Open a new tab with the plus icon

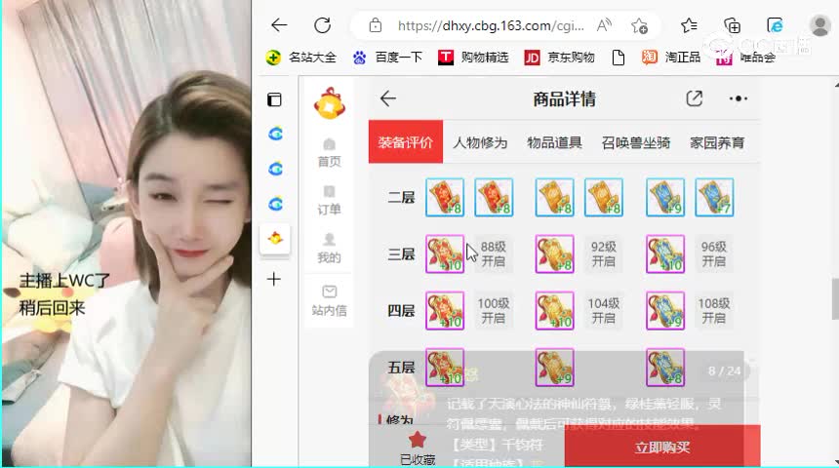274,279
